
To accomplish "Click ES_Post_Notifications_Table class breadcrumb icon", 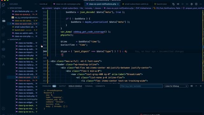I will point(155,8).
